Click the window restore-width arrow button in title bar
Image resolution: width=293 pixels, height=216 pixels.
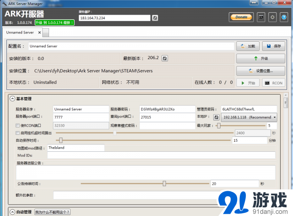click(254, 3)
